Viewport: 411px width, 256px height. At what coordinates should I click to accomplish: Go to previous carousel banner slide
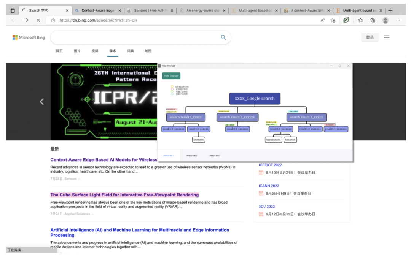tap(42, 101)
